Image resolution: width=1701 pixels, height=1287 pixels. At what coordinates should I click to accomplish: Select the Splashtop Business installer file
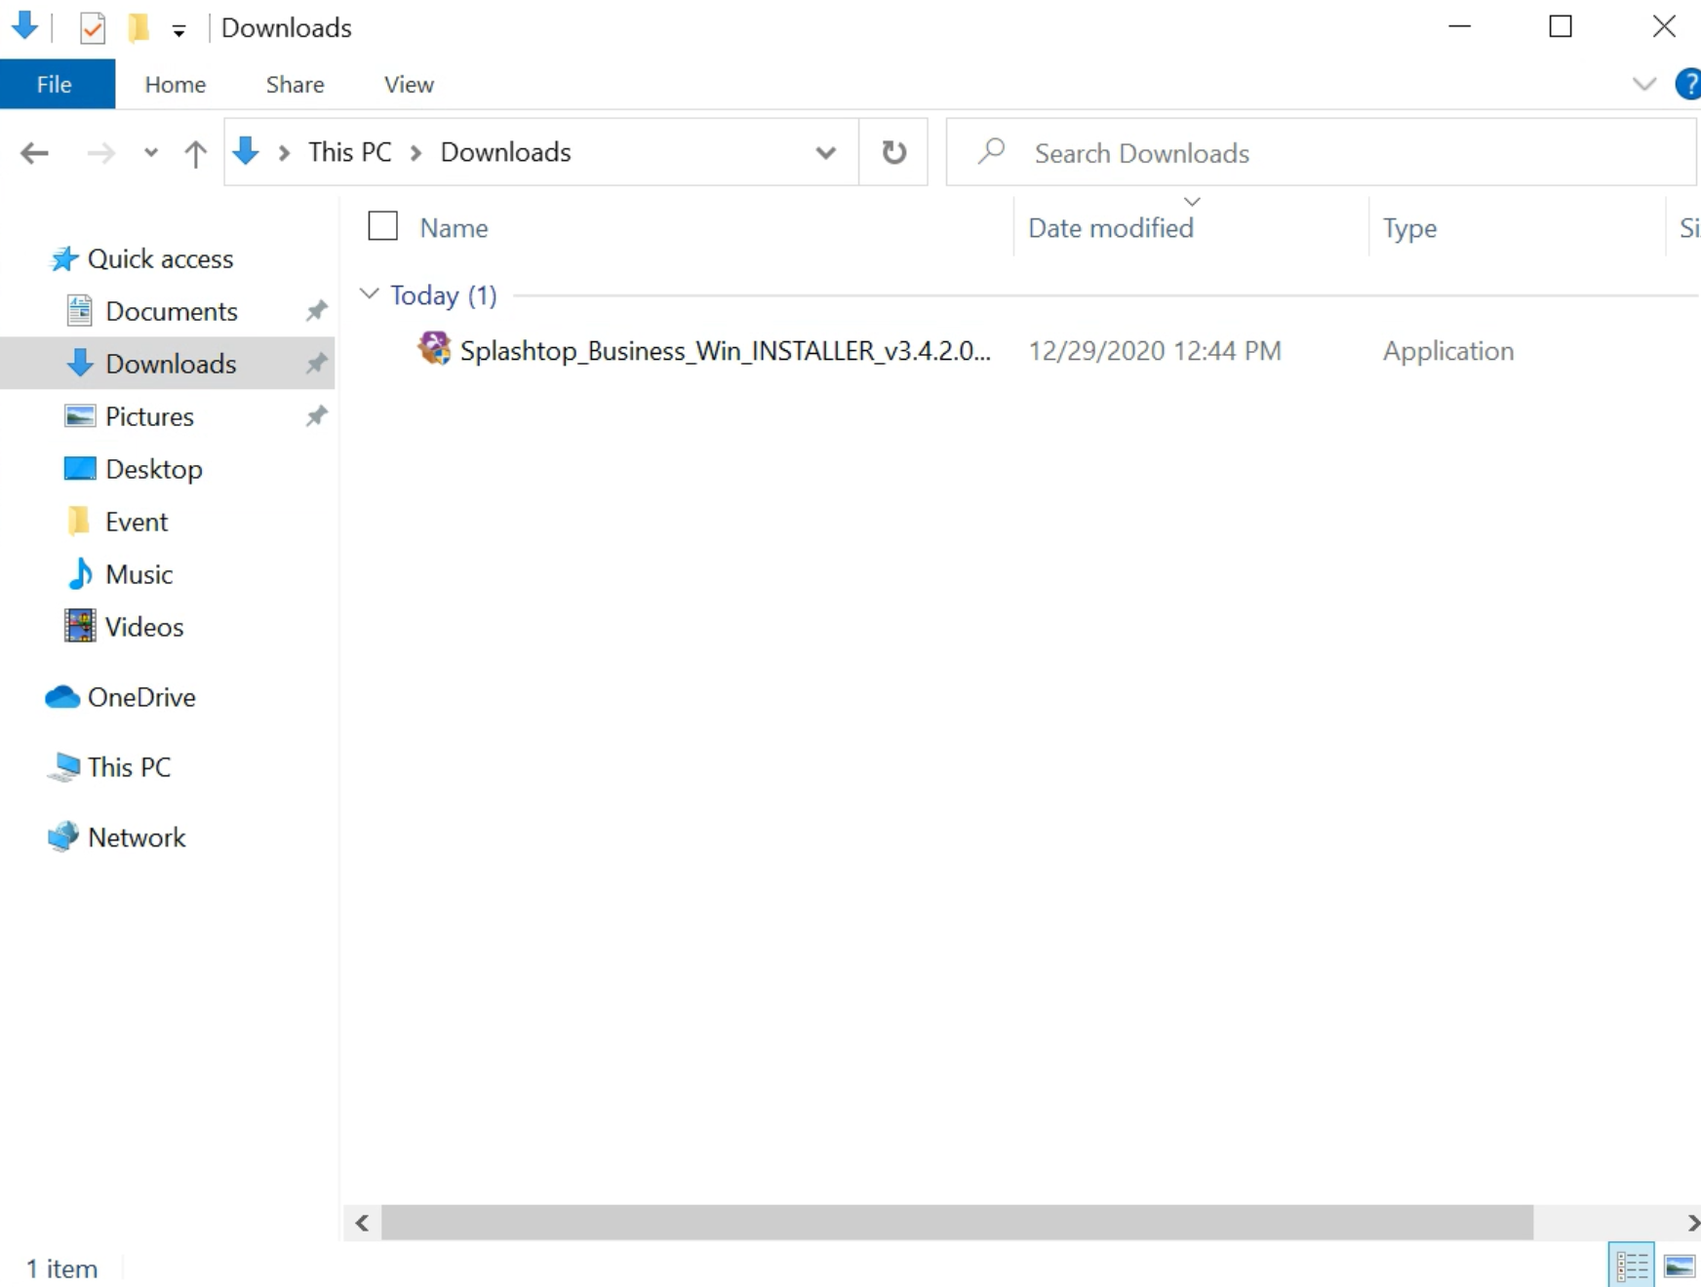tap(724, 351)
